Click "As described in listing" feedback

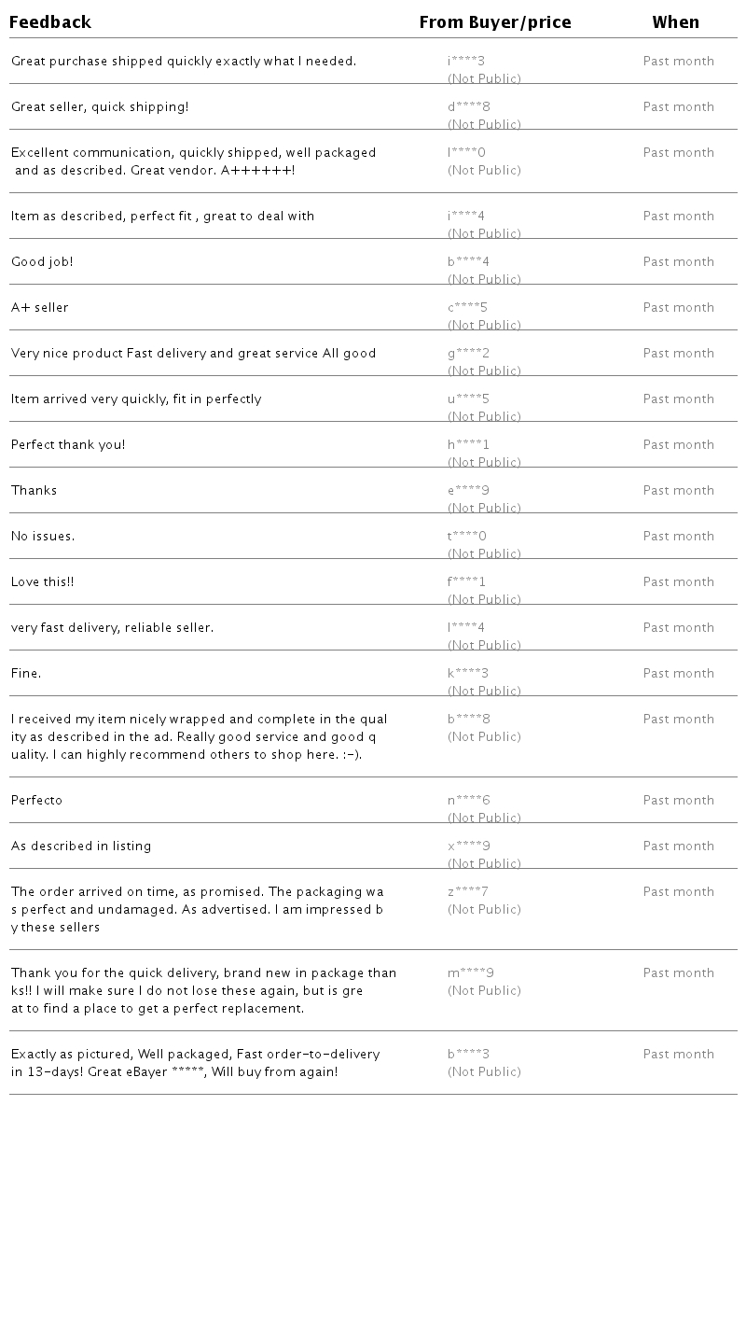(x=81, y=846)
